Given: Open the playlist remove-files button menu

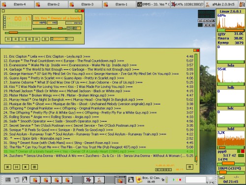Looking at the screenshot, I should pyautogui.click(x=17, y=167).
